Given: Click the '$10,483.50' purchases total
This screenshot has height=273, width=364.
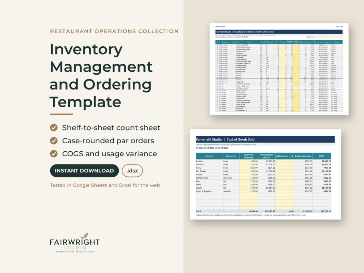Looking at the screenshot, I should tap(270, 211).
